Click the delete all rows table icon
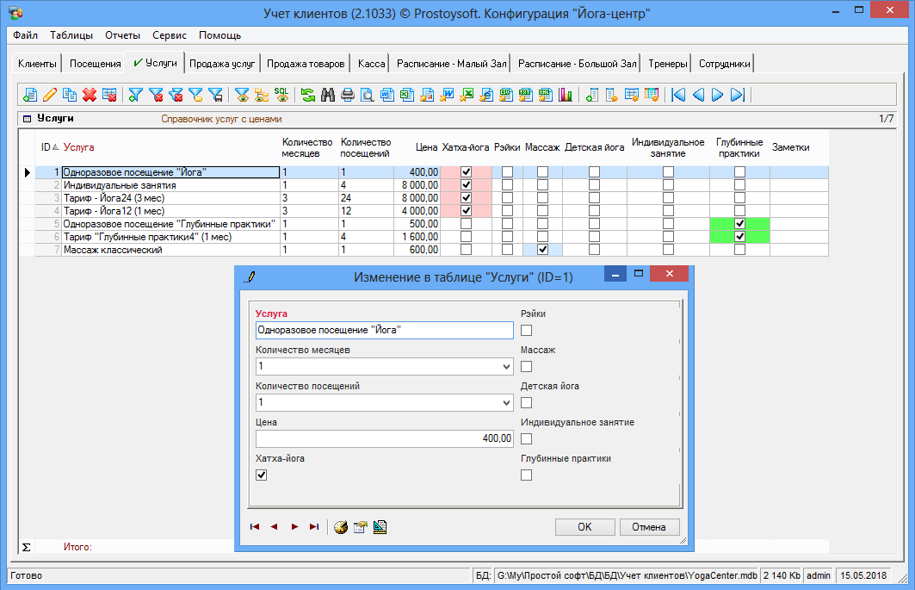Image resolution: width=915 pixels, height=590 pixels. 109,95
